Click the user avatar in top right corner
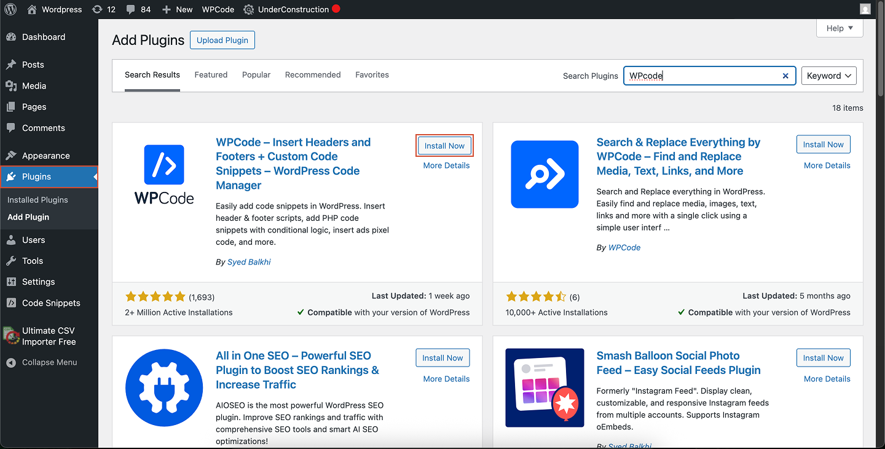This screenshot has height=449, width=885. coord(865,9)
